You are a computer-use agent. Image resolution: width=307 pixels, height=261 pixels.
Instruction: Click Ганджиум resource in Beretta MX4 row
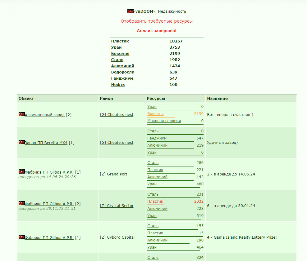pyautogui.click(x=157, y=138)
